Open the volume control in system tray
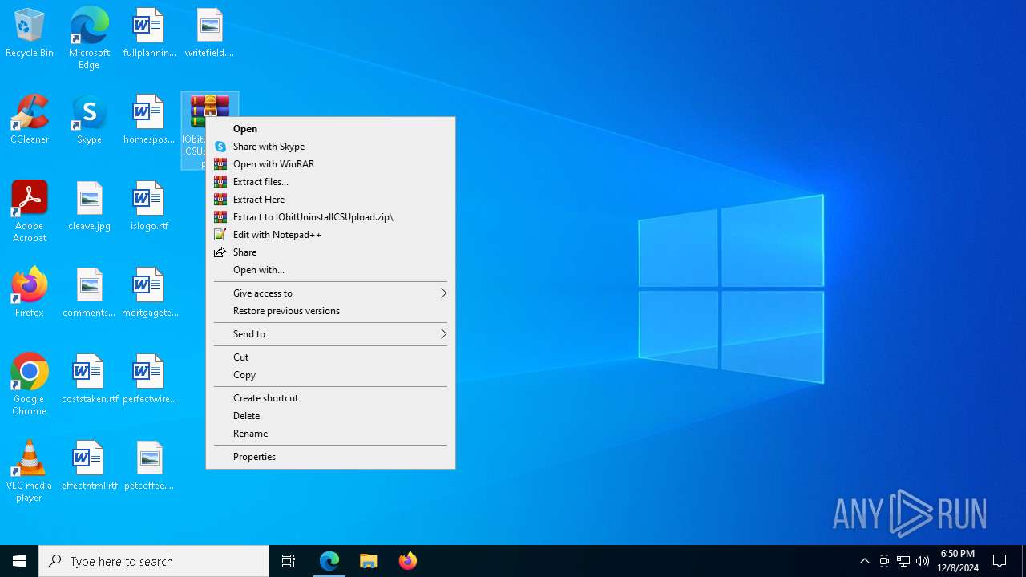Image resolution: width=1026 pixels, height=577 pixels. click(x=923, y=561)
